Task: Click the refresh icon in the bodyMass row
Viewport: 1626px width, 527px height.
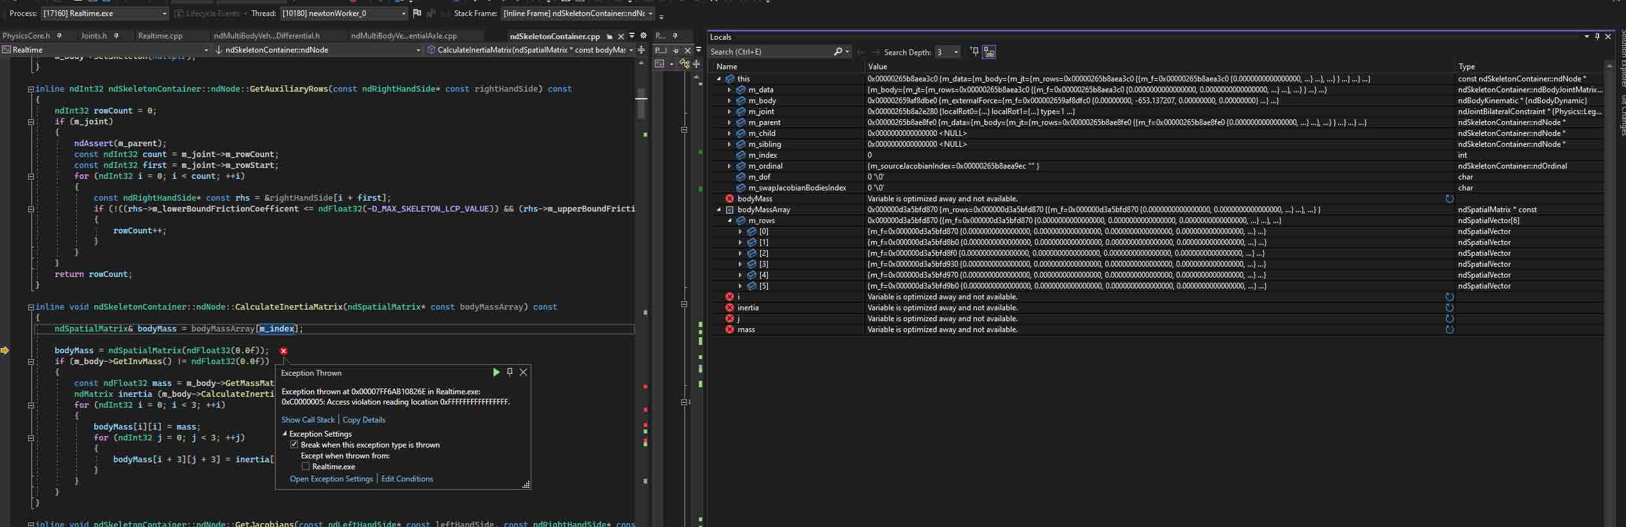Action: pos(1449,199)
